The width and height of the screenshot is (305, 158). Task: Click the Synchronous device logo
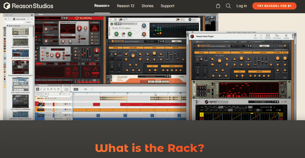click(216, 102)
